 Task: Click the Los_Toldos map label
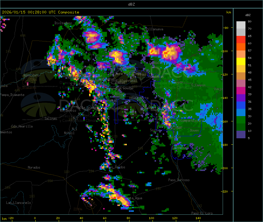coord(117,167)
